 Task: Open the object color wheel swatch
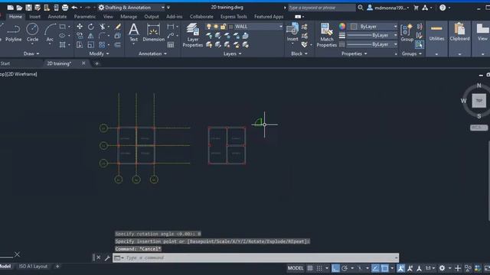point(342,27)
